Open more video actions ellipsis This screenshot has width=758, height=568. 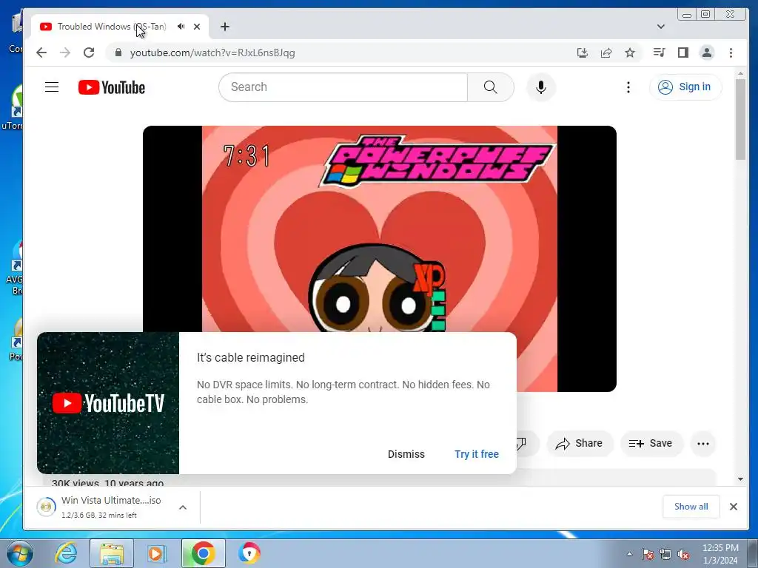click(x=703, y=444)
